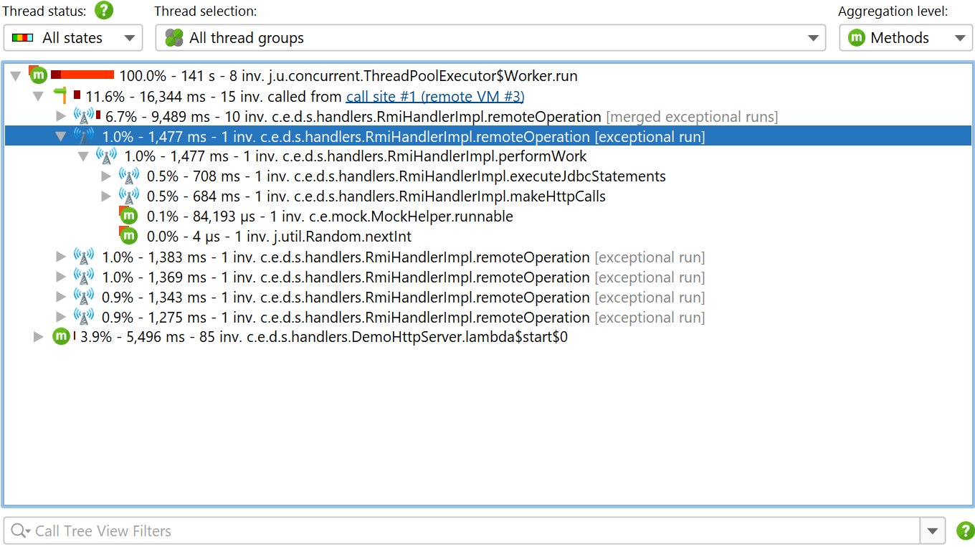Click the search magnifier icon in filter field

[22, 531]
